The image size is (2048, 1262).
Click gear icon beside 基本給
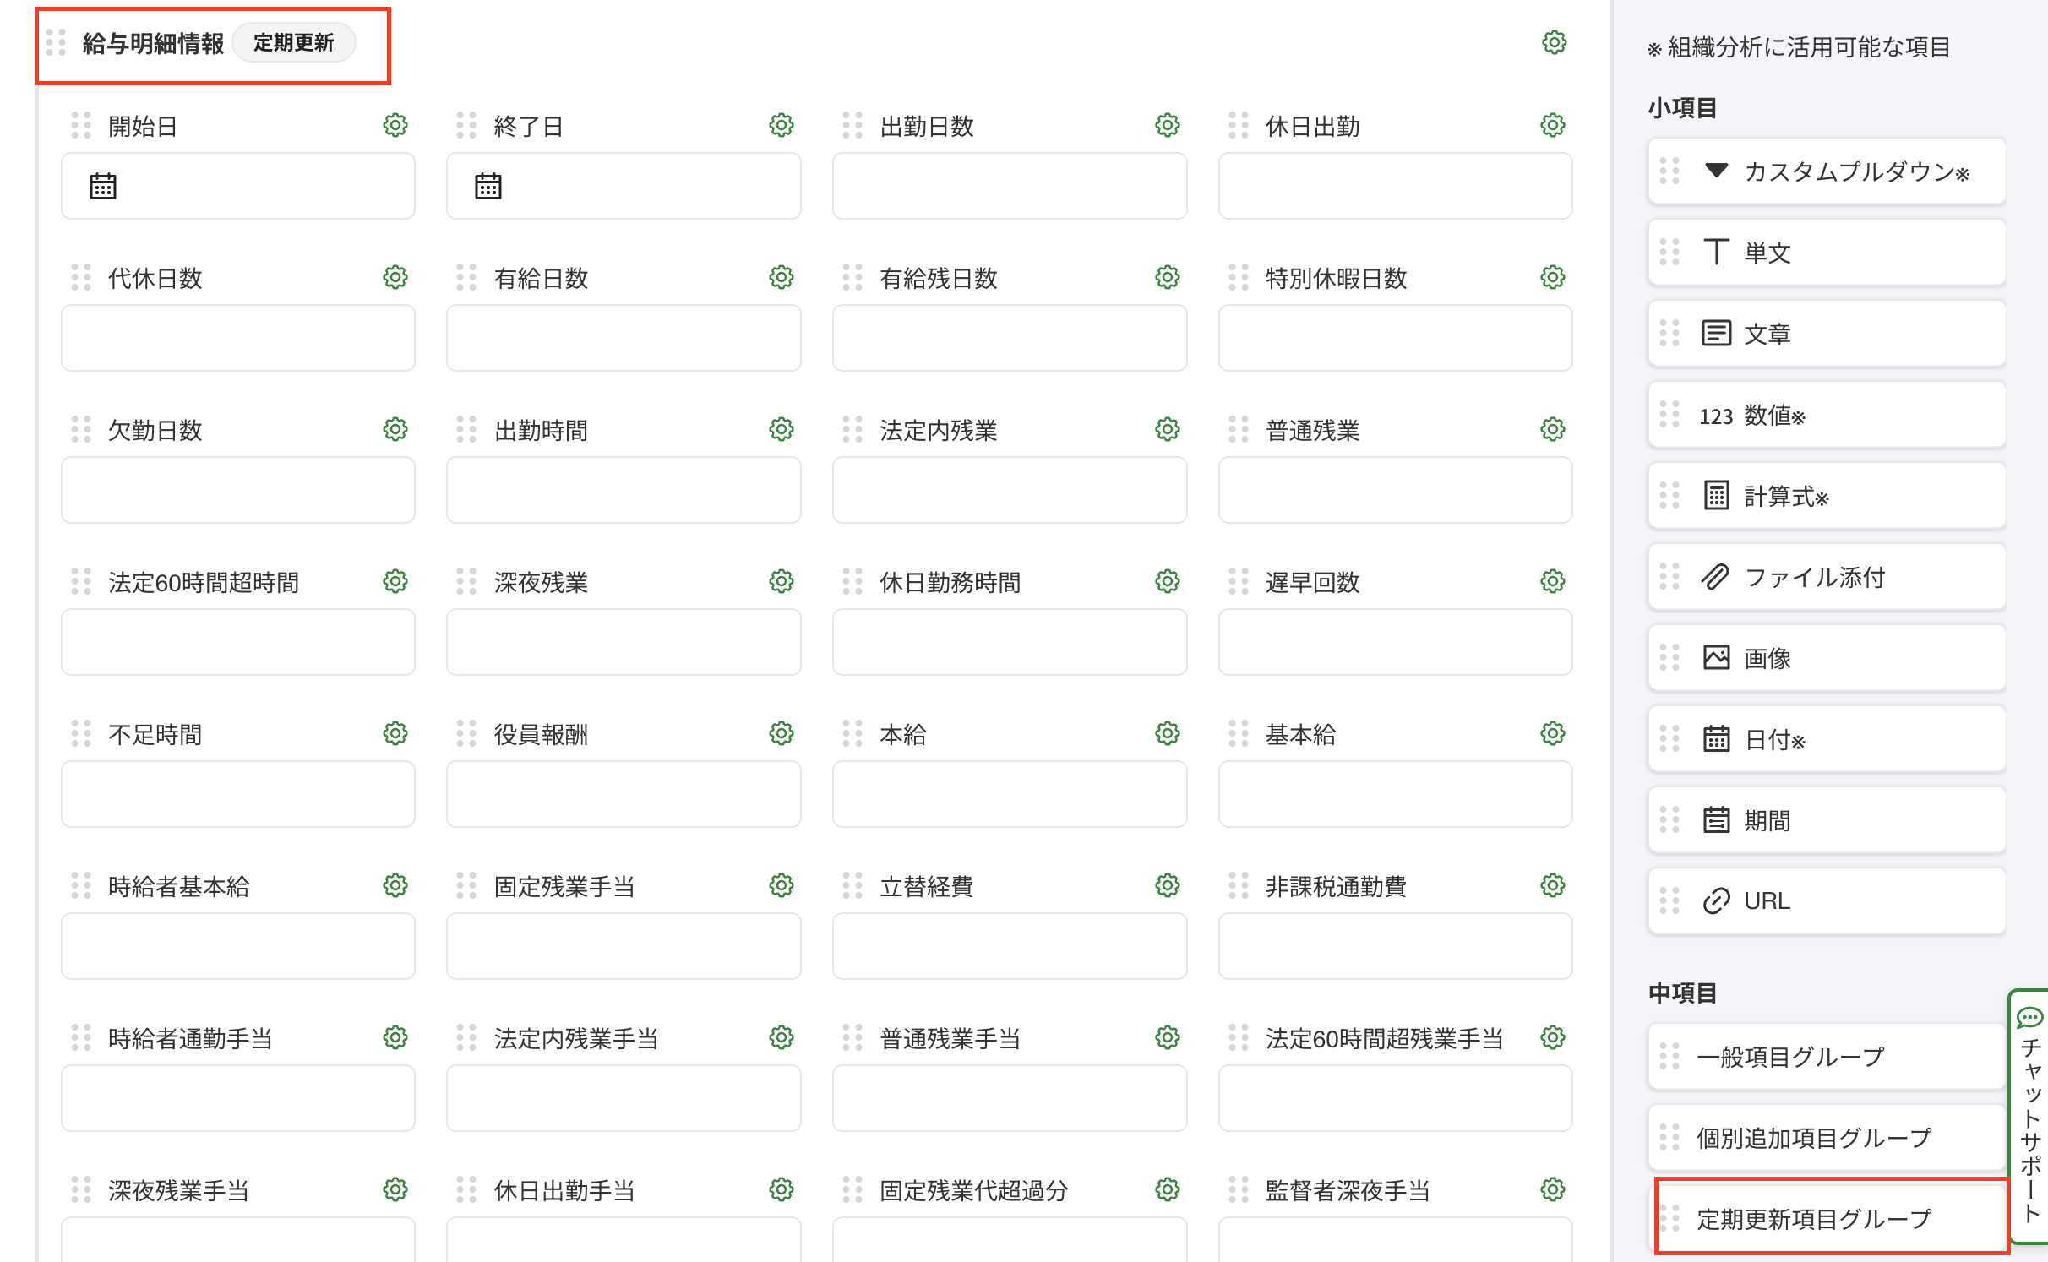point(1552,733)
